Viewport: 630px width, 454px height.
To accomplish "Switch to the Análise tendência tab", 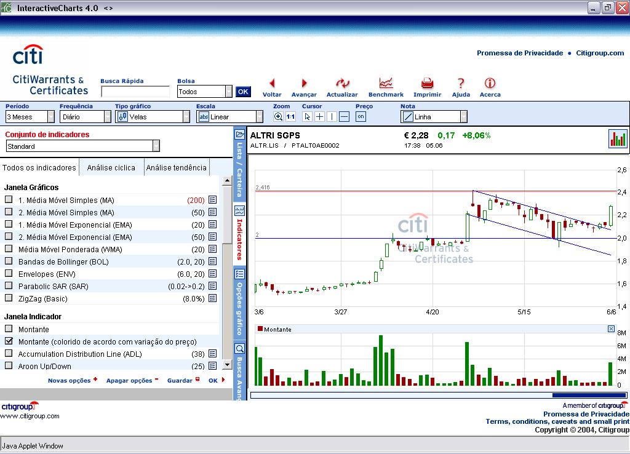I will 176,167.
